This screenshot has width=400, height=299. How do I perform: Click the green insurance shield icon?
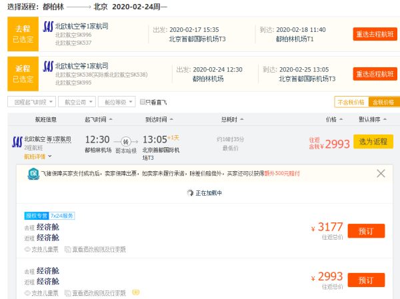33,174
